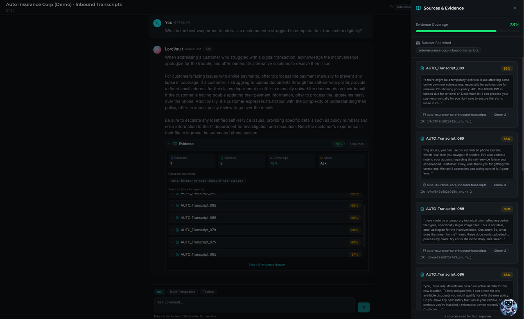The image size is (524, 319).
Task: Close the Sources & Evidence panel
Action: coord(515,8)
